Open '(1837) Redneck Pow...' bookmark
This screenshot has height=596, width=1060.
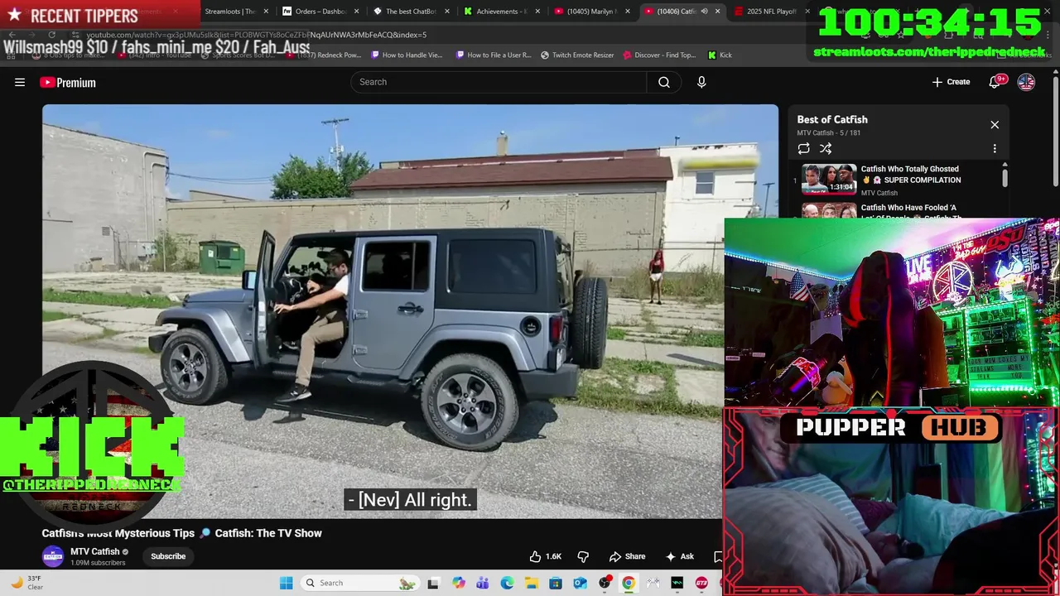click(321, 55)
